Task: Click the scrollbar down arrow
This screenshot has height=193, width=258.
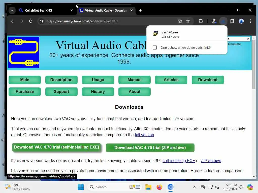Action: (254, 177)
